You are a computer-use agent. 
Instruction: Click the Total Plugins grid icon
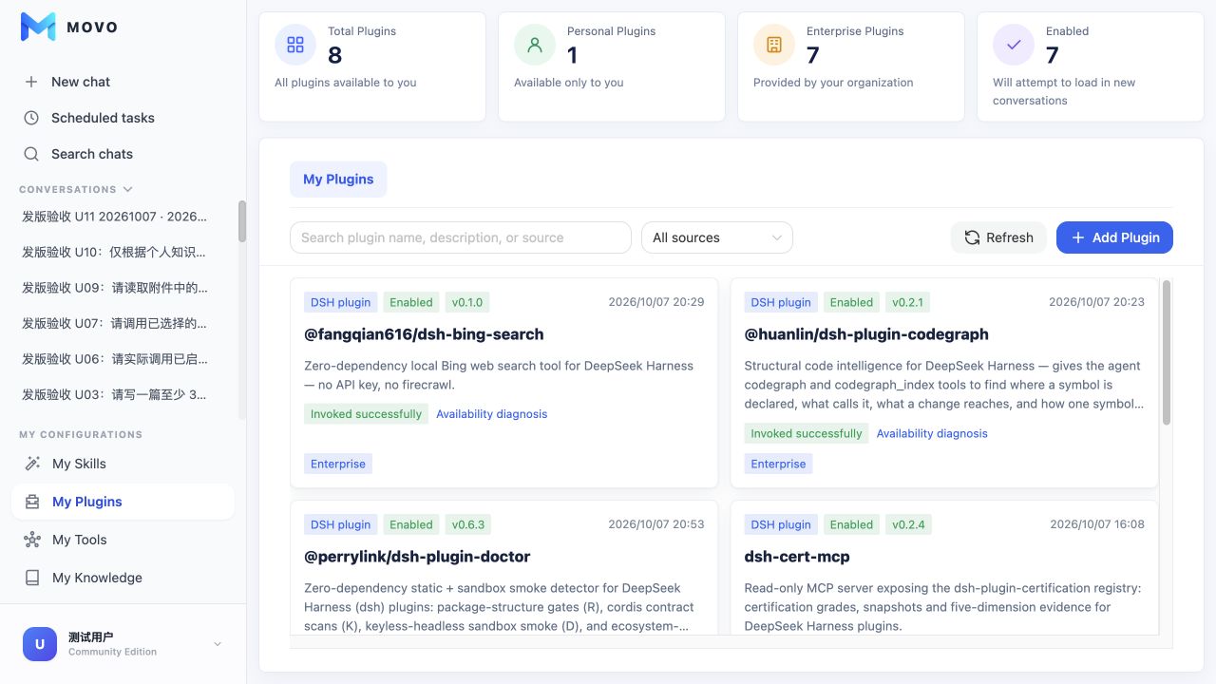tap(295, 45)
